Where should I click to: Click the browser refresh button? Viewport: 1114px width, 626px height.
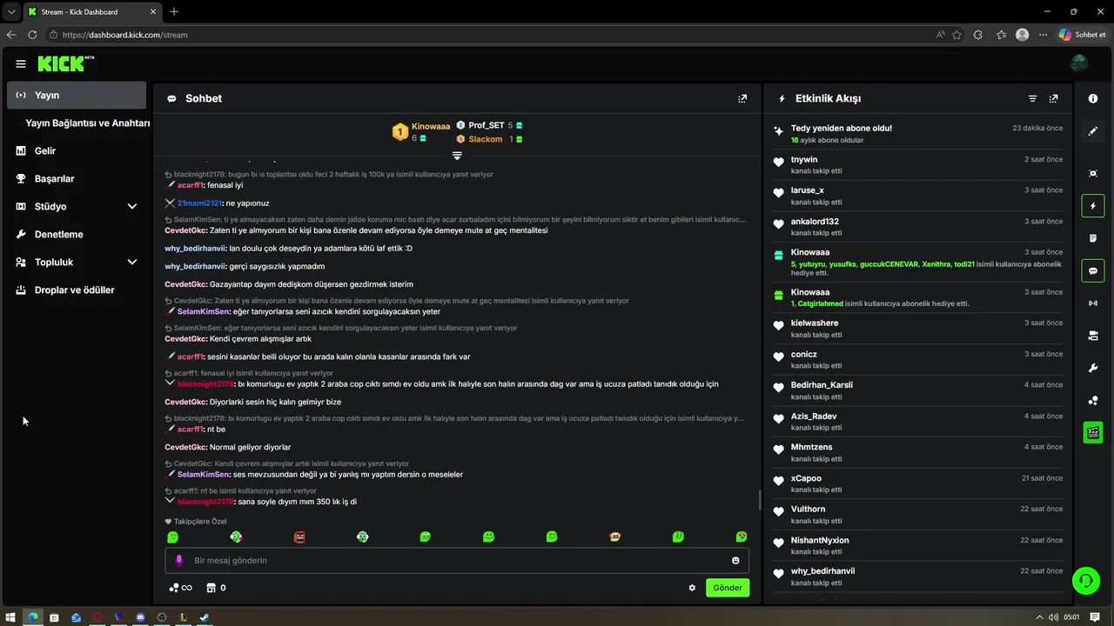point(32,35)
